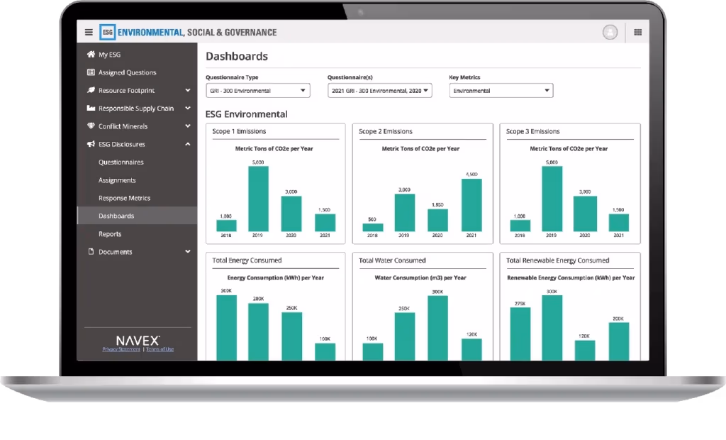Click the Conflict Minerals diamond icon
This screenshot has height=440, width=726.
(x=91, y=126)
